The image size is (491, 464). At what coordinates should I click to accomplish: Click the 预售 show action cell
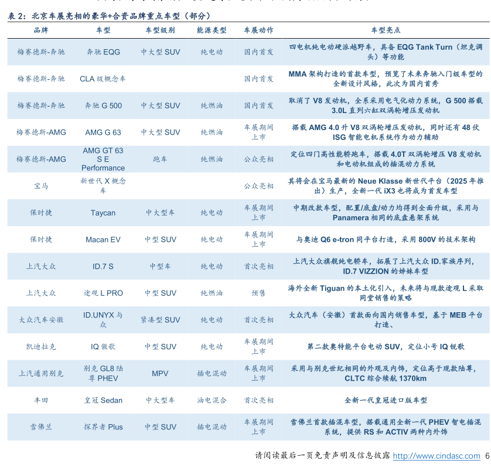(x=258, y=293)
